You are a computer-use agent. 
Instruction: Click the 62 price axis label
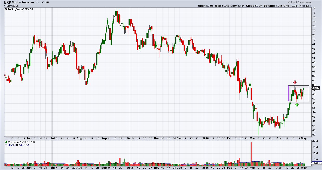(x=314, y=76)
